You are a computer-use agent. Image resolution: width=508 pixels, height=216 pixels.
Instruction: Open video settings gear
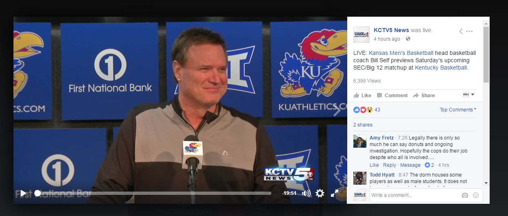point(320,193)
